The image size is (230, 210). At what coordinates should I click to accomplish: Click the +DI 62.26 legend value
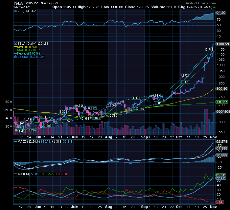(46, 174)
